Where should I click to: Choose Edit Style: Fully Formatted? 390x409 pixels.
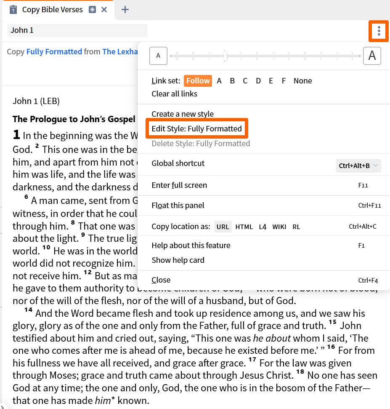[197, 128]
